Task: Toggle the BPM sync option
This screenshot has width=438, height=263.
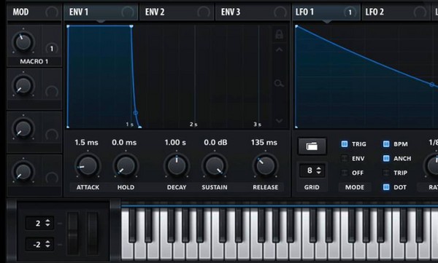Action: tap(386, 144)
